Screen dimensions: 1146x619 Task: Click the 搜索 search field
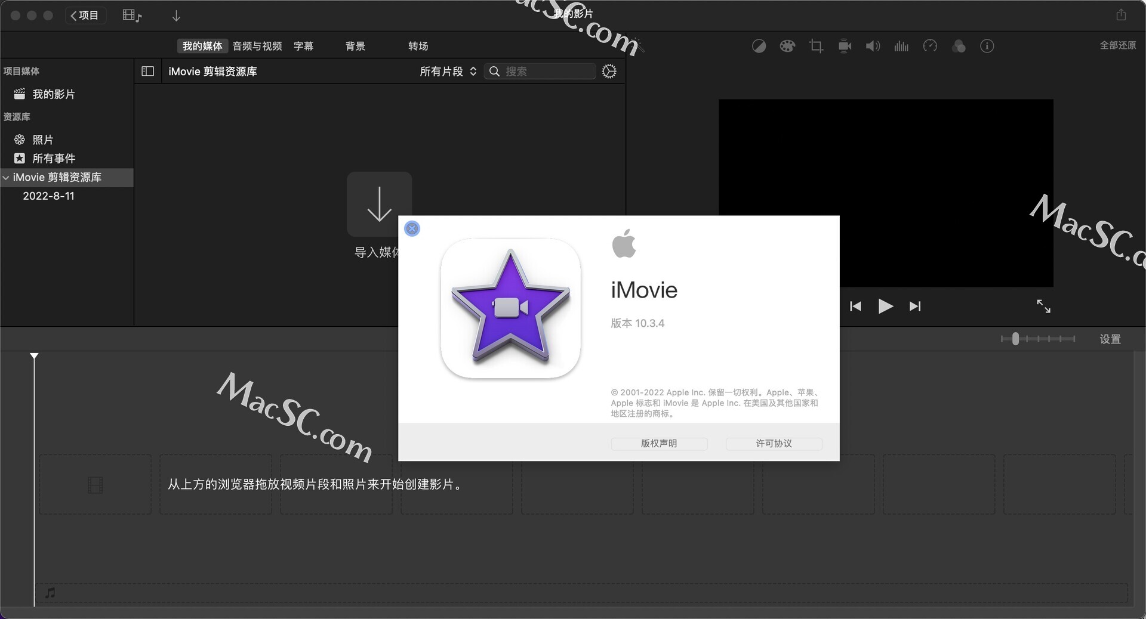540,72
